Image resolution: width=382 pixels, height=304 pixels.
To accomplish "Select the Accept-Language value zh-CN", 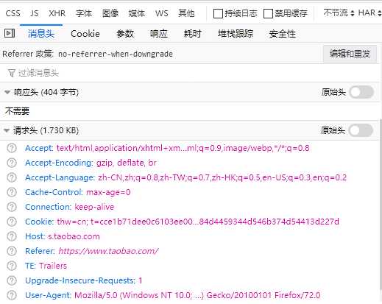I will point(222,177).
